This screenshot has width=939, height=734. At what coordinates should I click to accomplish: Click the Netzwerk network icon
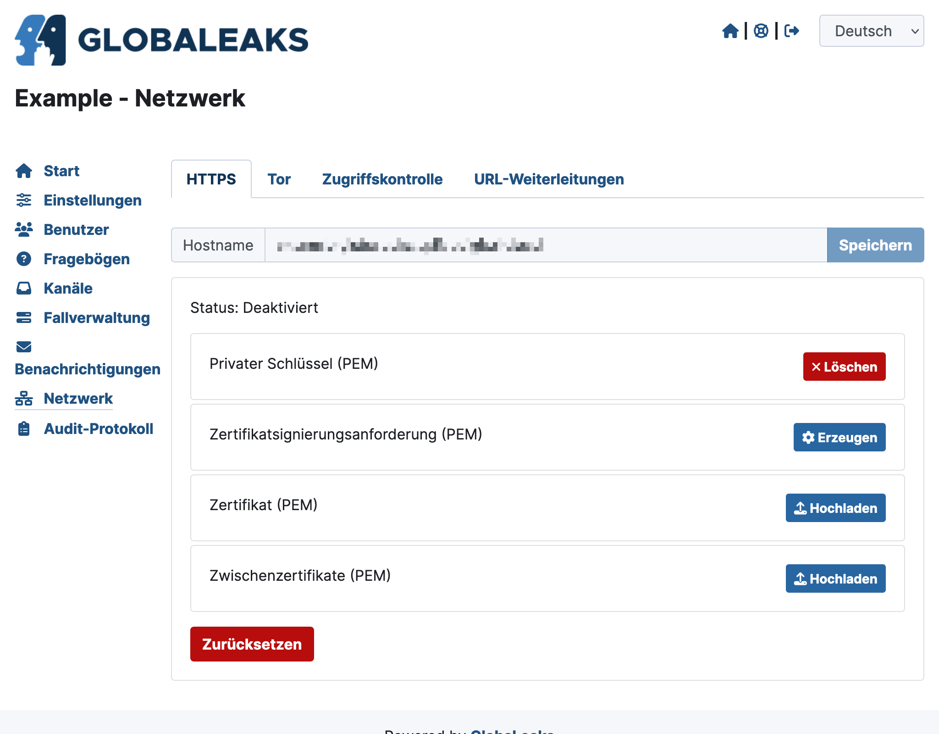coord(24,398)
